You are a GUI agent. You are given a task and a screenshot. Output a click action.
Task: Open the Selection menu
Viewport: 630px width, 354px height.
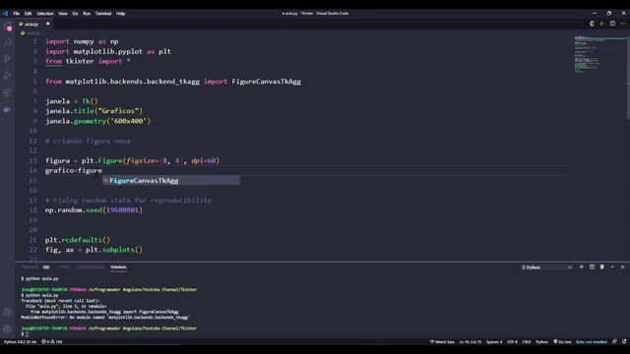(45, 13)
